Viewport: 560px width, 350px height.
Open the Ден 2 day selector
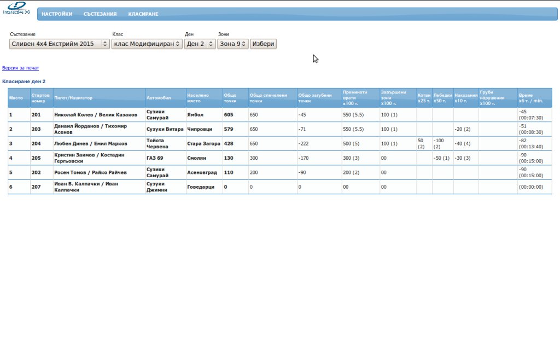click(200, 44)
